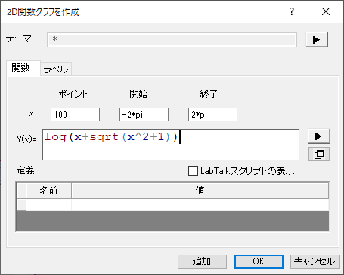Click the 追加 button
344x275 pixels.
202,261
